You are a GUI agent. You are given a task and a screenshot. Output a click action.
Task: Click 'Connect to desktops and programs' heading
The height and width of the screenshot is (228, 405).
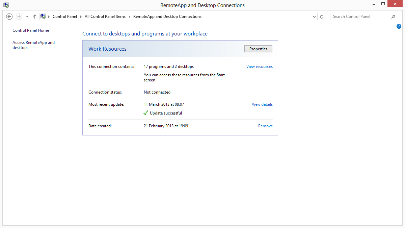coord(145,34)
